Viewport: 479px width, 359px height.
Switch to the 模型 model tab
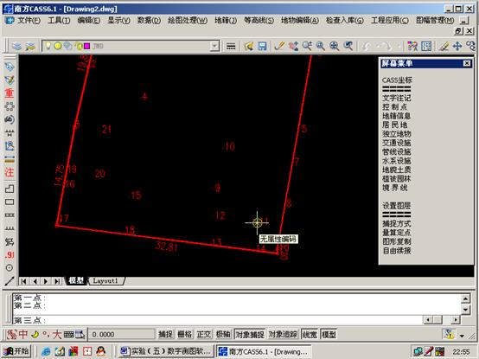tap(76, 281)
